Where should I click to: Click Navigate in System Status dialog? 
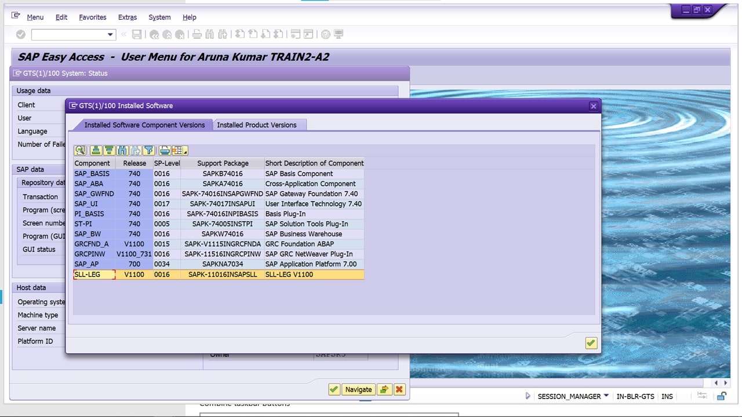click(x=358, y=389)
